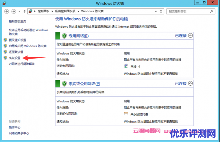This screenshot has width=220, height=142.
Task: Maximize the Windows 防火墙 window
Action: click(204, 3)
